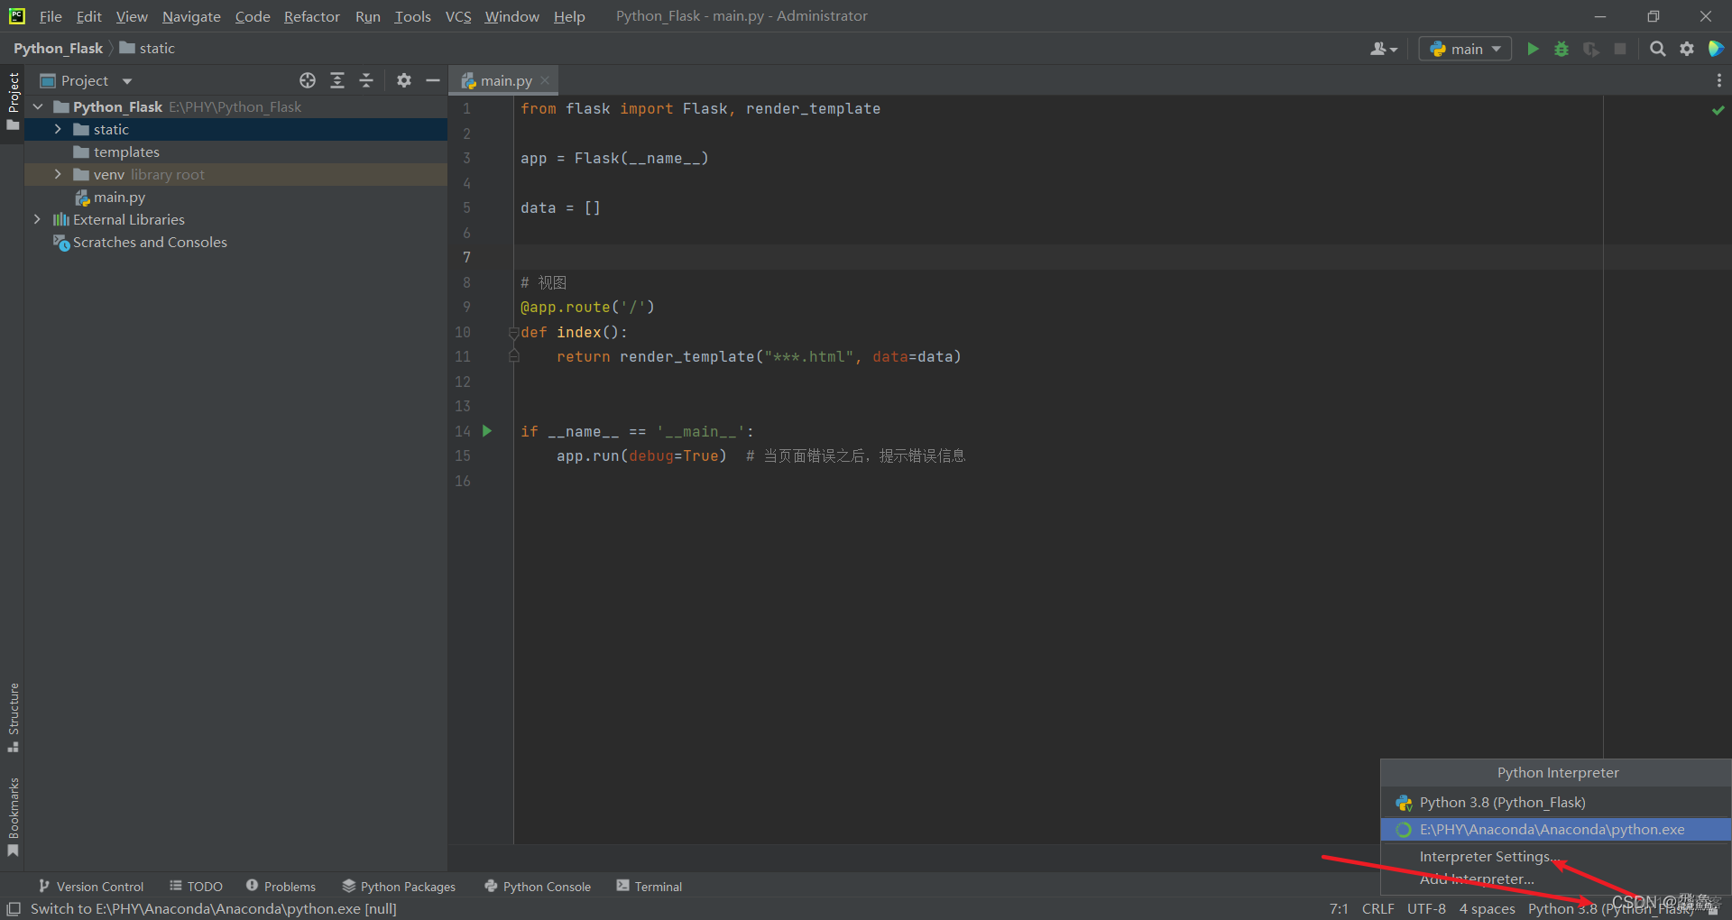
Task: Toggle tool window bars in status corner
Action: tap(14, 908)
